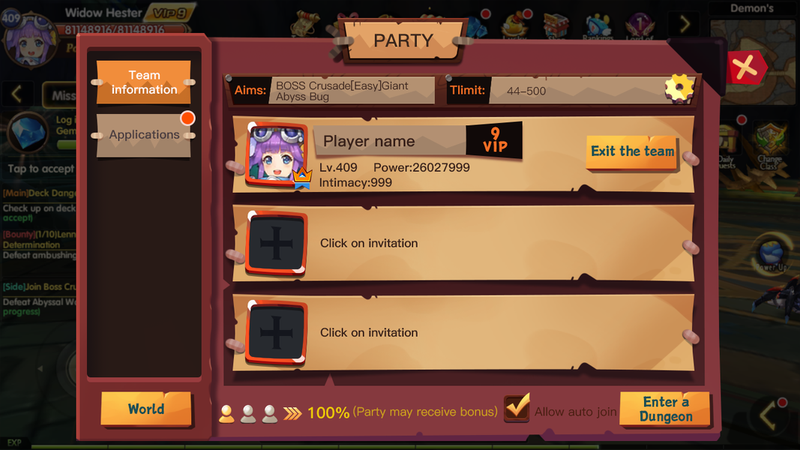This screenshot has height=450, width=800.
Task: Collapse the mission panel with left chevron
Action: [x=16, y=94]
